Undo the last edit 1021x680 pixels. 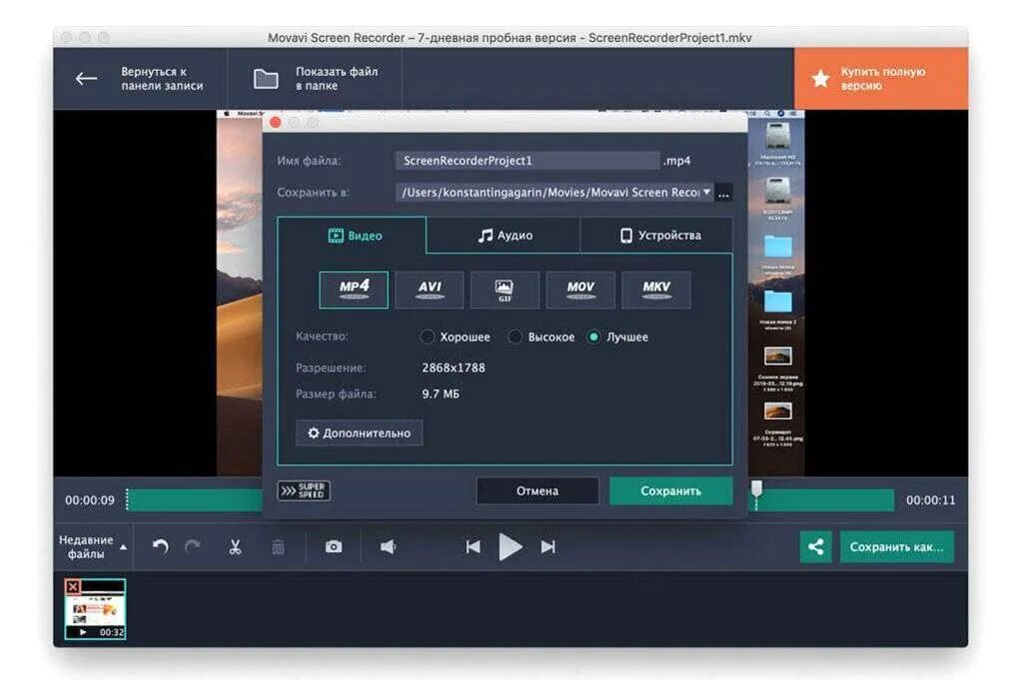160,546
